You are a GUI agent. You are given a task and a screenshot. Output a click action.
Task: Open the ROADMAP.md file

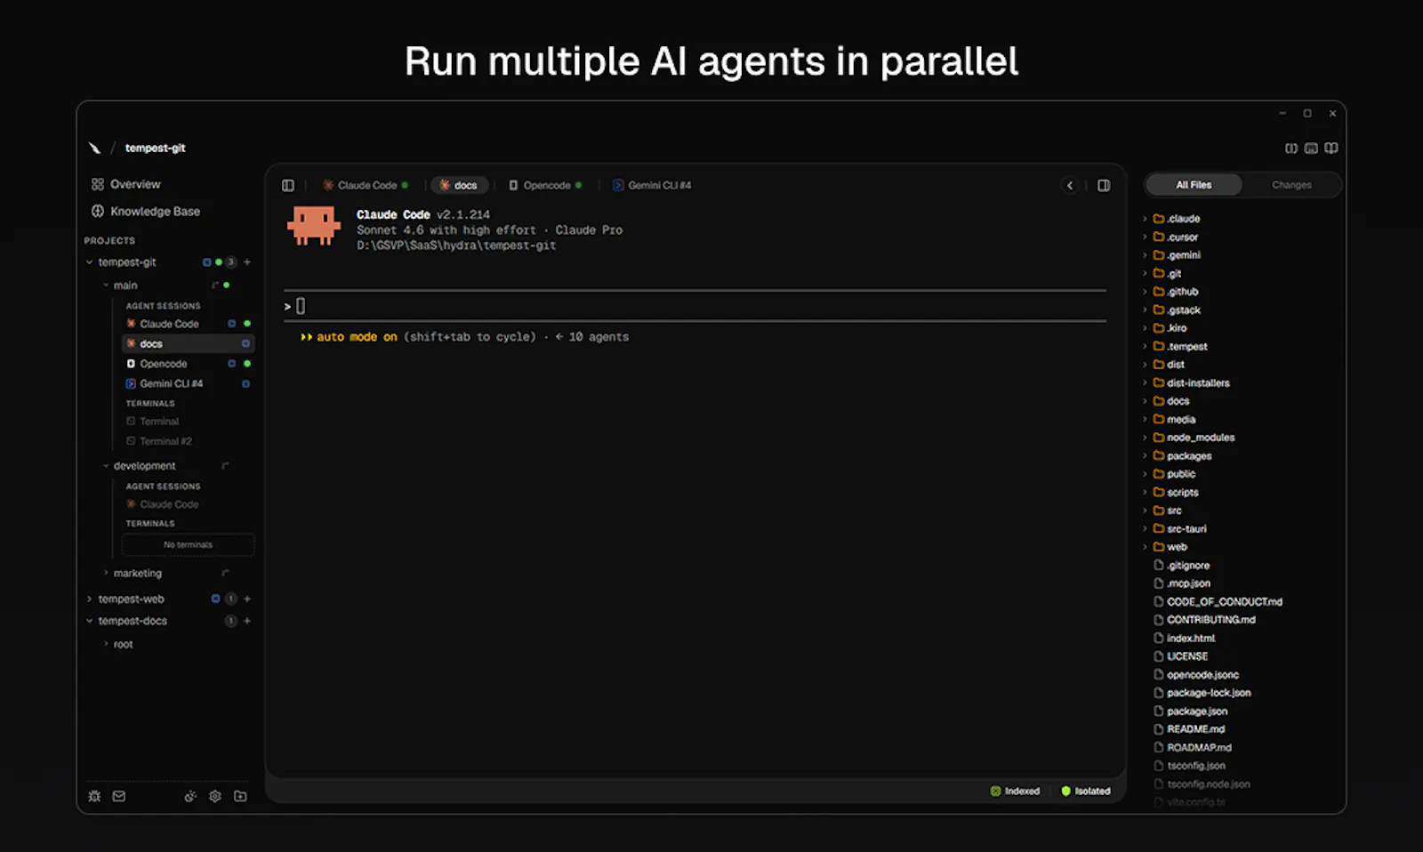coord(1193,748)
